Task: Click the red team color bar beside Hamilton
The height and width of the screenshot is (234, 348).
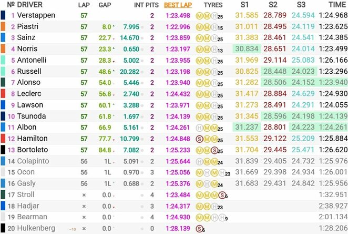Action: click(3, 138)
